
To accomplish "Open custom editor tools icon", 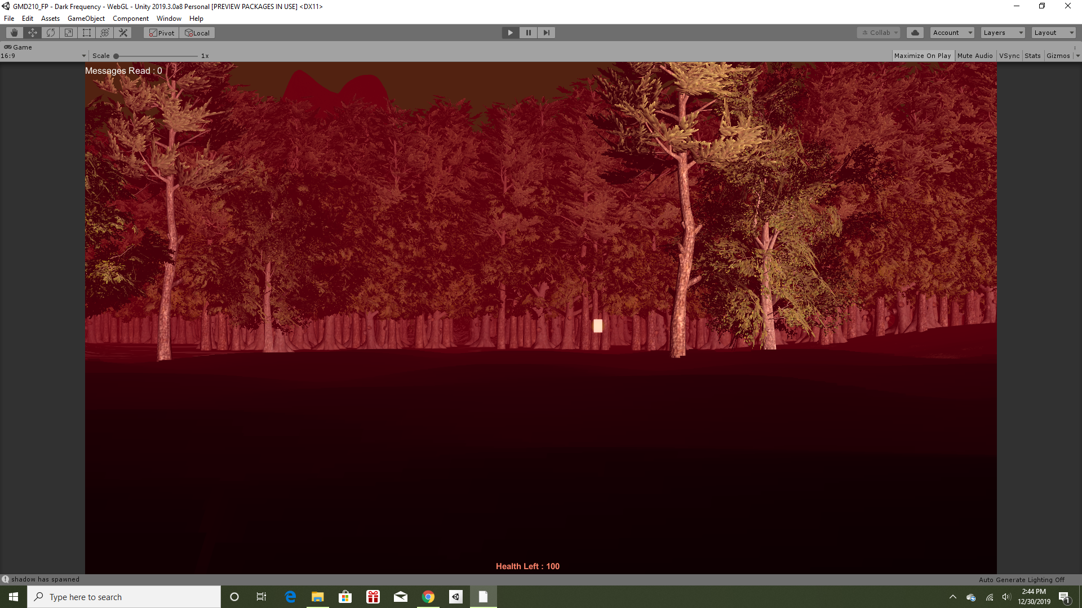I will coord(123,33).
